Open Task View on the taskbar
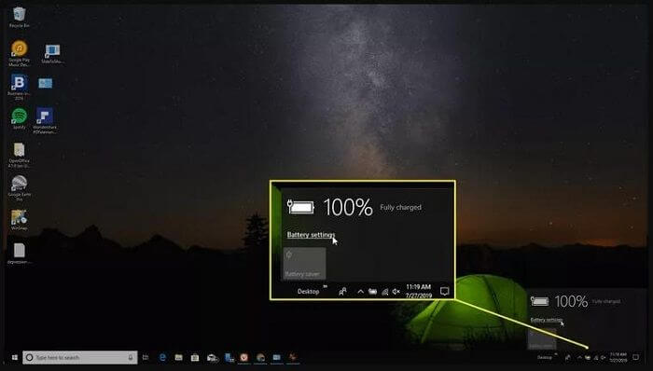 pos(146,357)
